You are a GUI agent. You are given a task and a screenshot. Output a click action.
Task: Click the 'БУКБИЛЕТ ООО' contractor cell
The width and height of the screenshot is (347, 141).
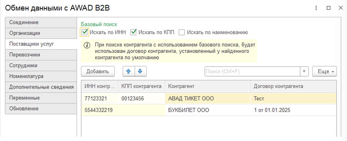point(189,110)
